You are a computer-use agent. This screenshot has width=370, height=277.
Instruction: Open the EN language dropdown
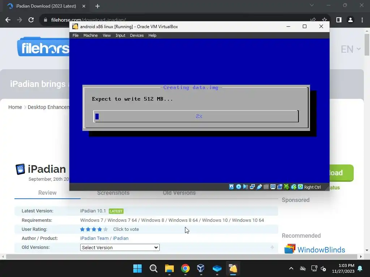350,49
